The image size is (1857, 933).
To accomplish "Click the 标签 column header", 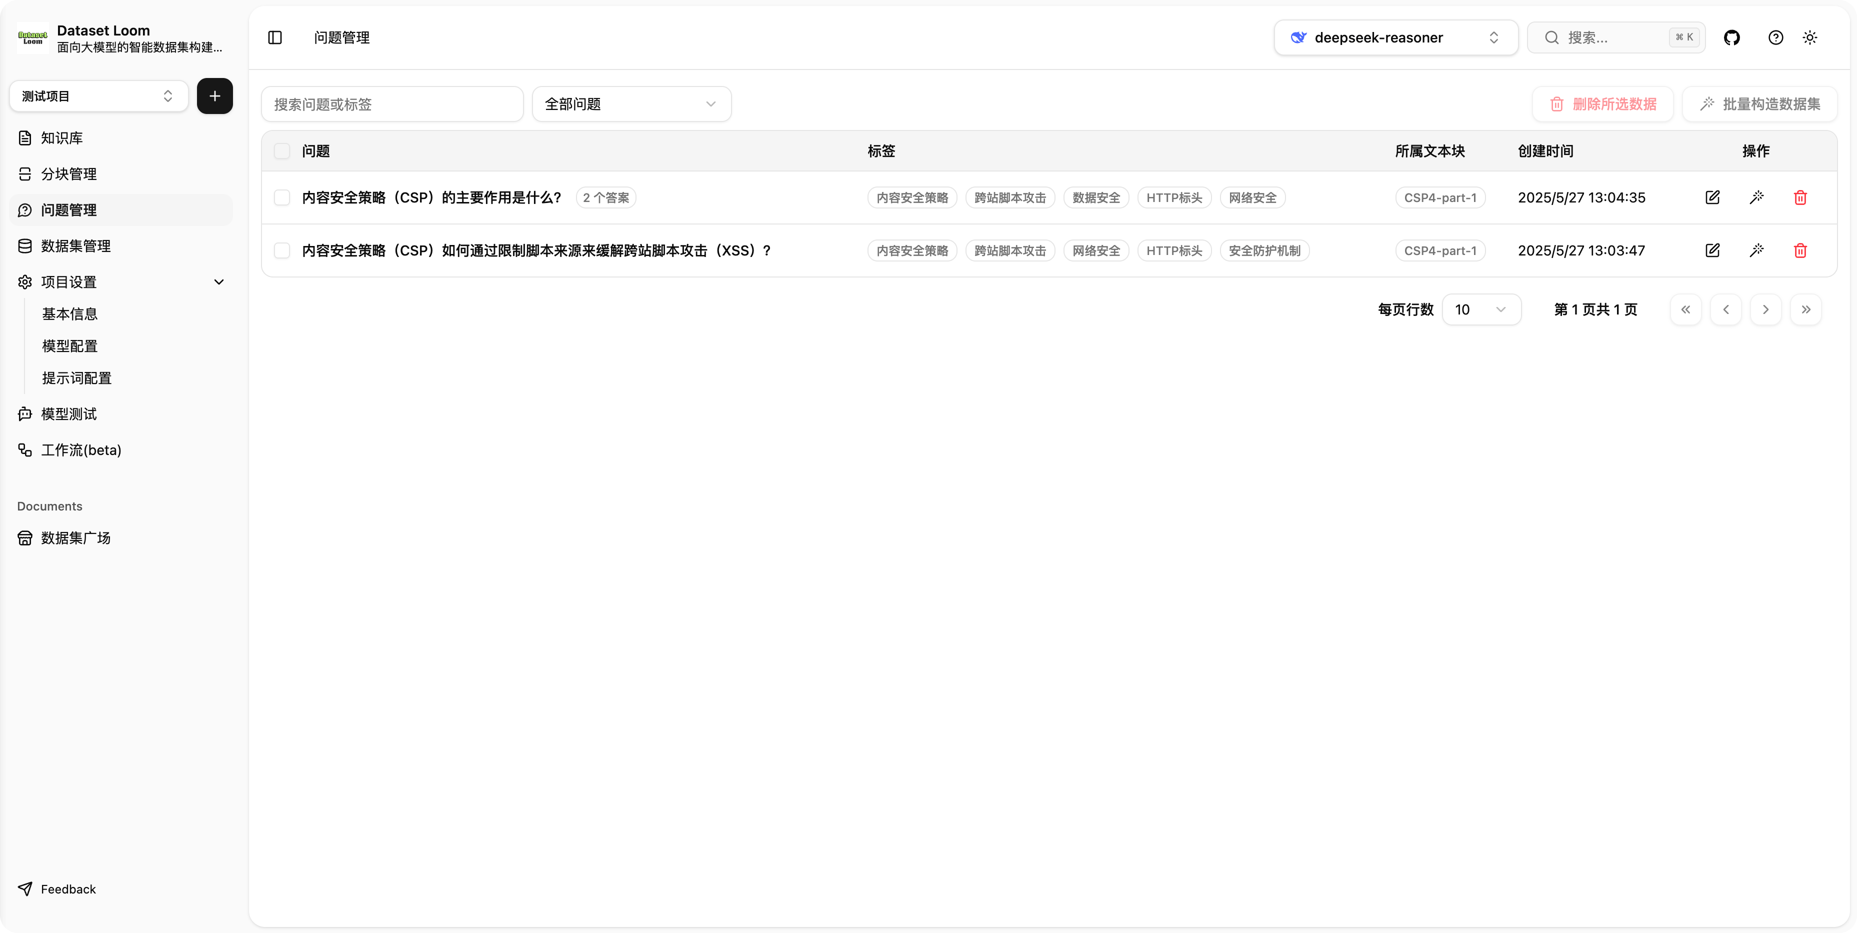I will tap(881, 150).
